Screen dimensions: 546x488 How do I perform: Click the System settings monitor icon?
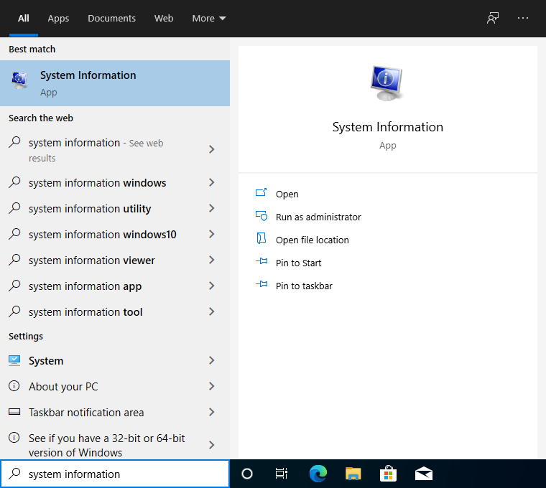14,360
